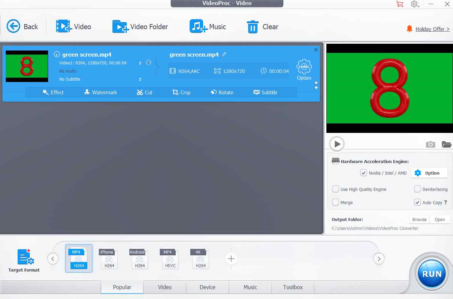This screenshot has height=299, width=453.
Task: Play the preview video
Action: tap(337, 144)
